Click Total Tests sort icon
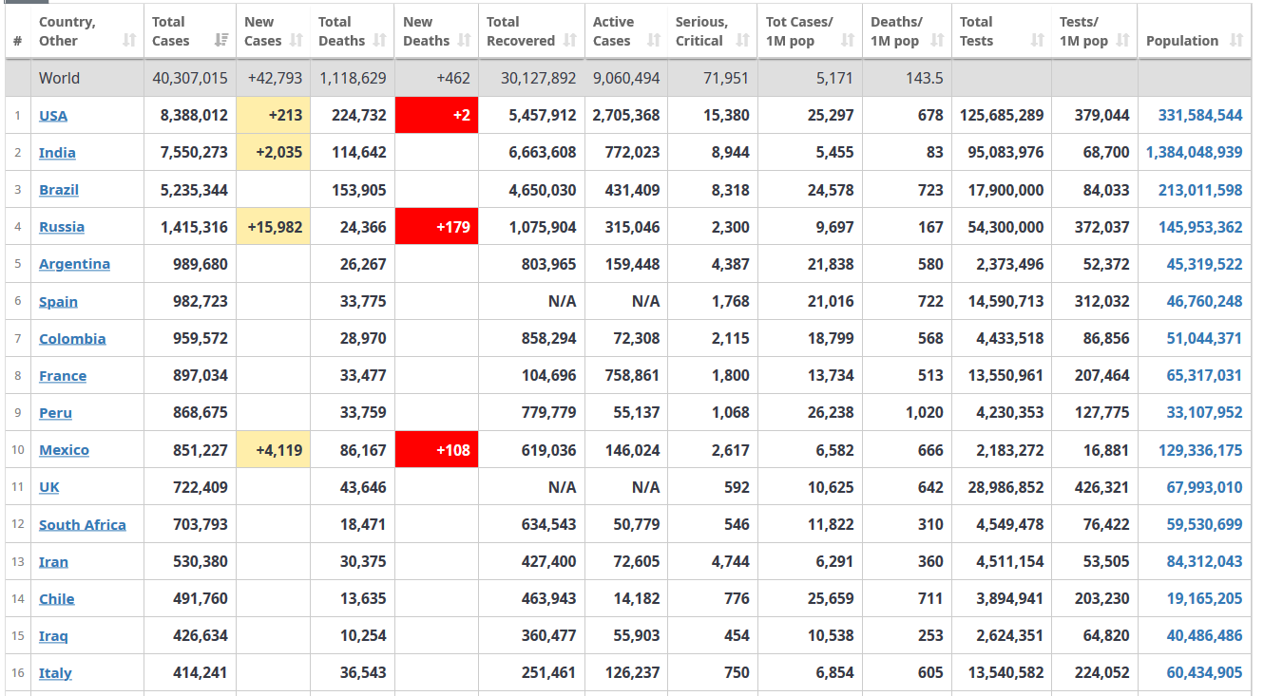Image resolution: width=1264 pixels, height=696 pixels. [1038, 41]
